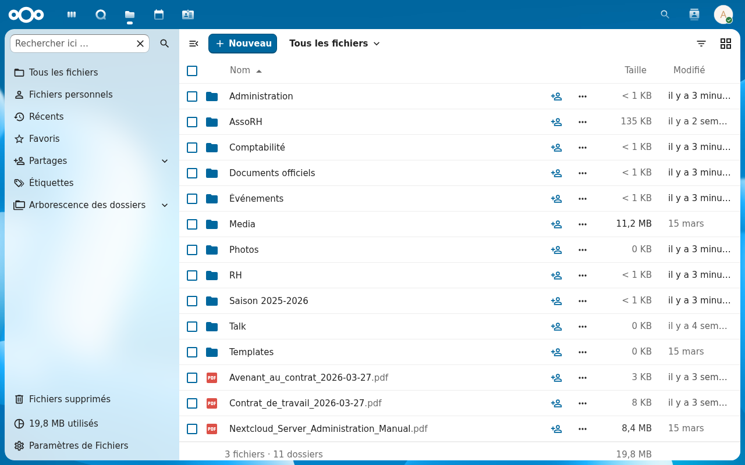Check the Templates folder checkbox
Image resolution: width=745 pixels, height=465 pixels.
(192, 352)
